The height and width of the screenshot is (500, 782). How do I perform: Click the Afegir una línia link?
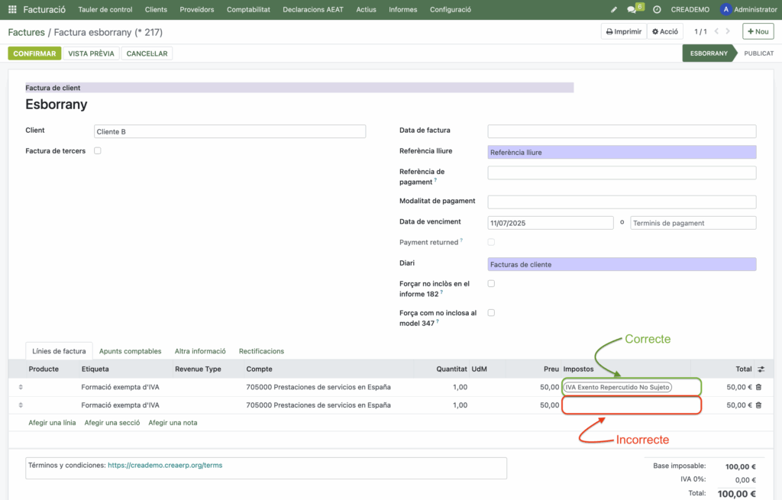52,422
